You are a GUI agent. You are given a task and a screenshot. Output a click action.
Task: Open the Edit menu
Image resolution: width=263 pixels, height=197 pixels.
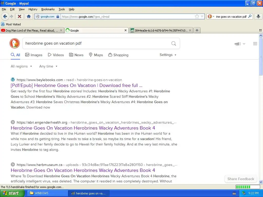[12, 9]
